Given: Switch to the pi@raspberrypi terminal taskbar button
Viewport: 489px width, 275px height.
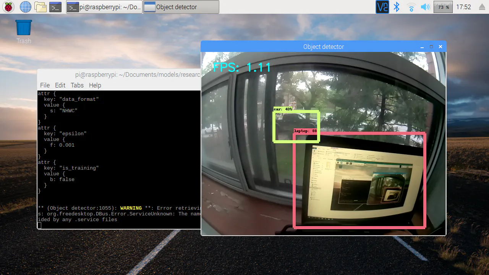Looking at the screenshot, I should point(104,7).
